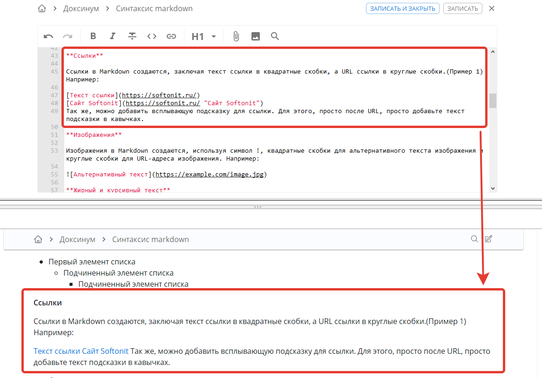Click the editor vertical scrollbar thumb
Viewport: 542px width, 378px height.
click(493, 101)
